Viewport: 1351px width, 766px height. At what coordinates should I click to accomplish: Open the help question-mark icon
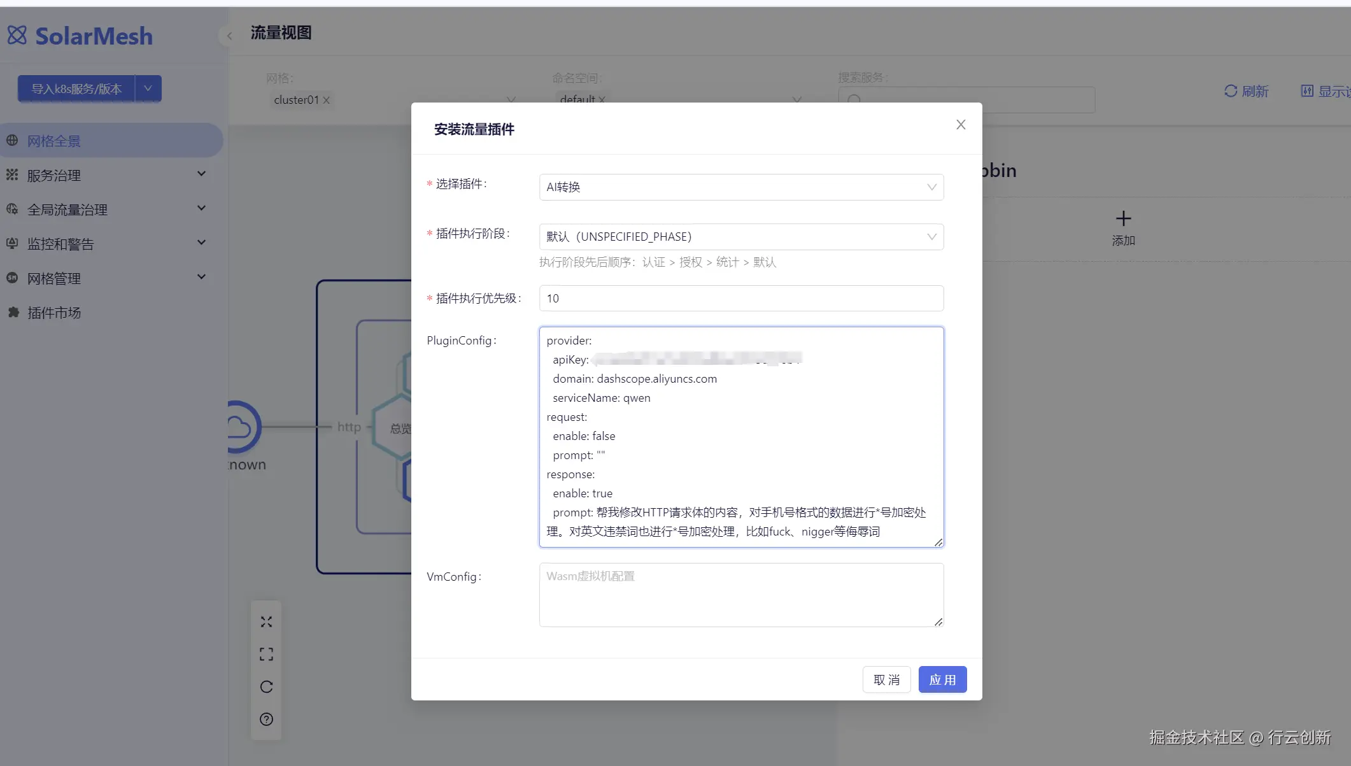tap(266, 719)
